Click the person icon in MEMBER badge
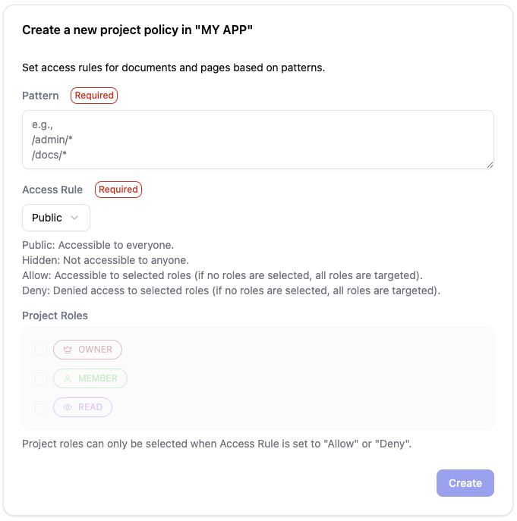 coord(68,378)
